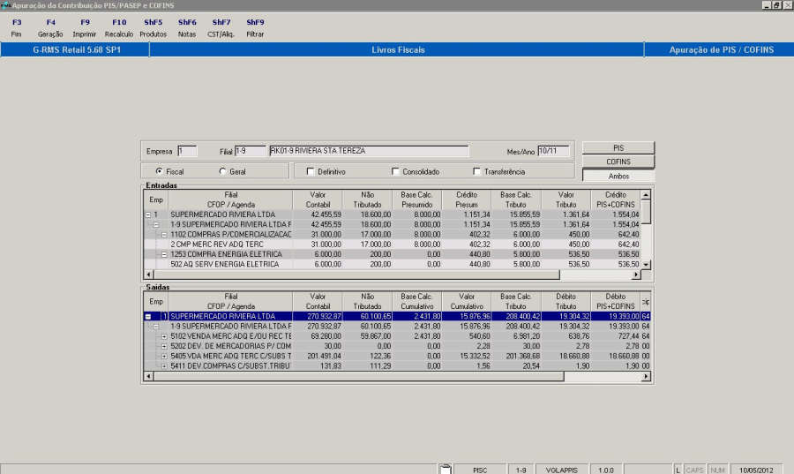The height and width of the screenshot is (474, 794).
Task: Open the ShF5 Produtos view
Action: coord(153,27)
